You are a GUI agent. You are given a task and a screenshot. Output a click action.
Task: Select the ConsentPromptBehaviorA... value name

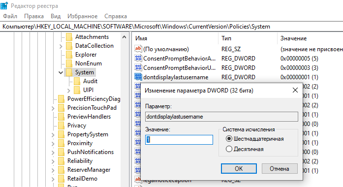click(180, 59)
